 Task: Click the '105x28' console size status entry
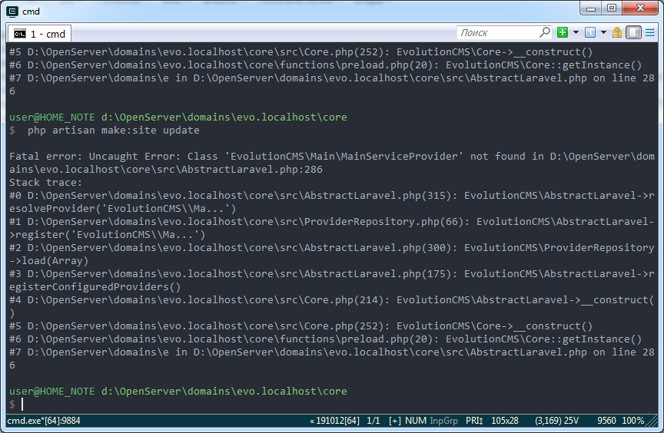[x=505, y=421]
